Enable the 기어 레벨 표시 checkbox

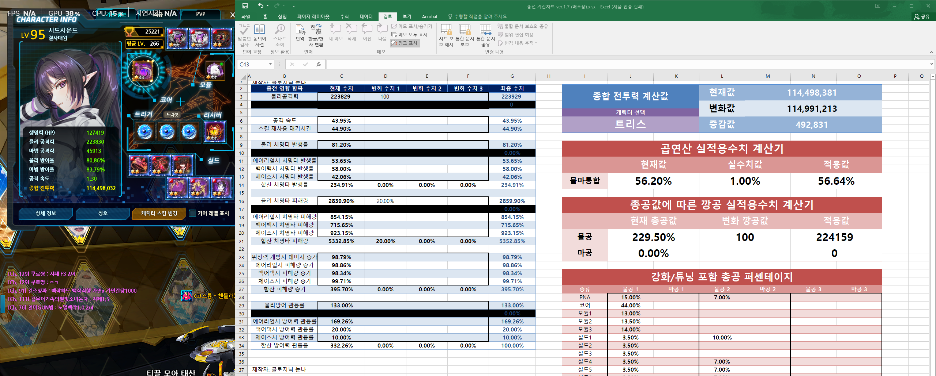point(192,213)
